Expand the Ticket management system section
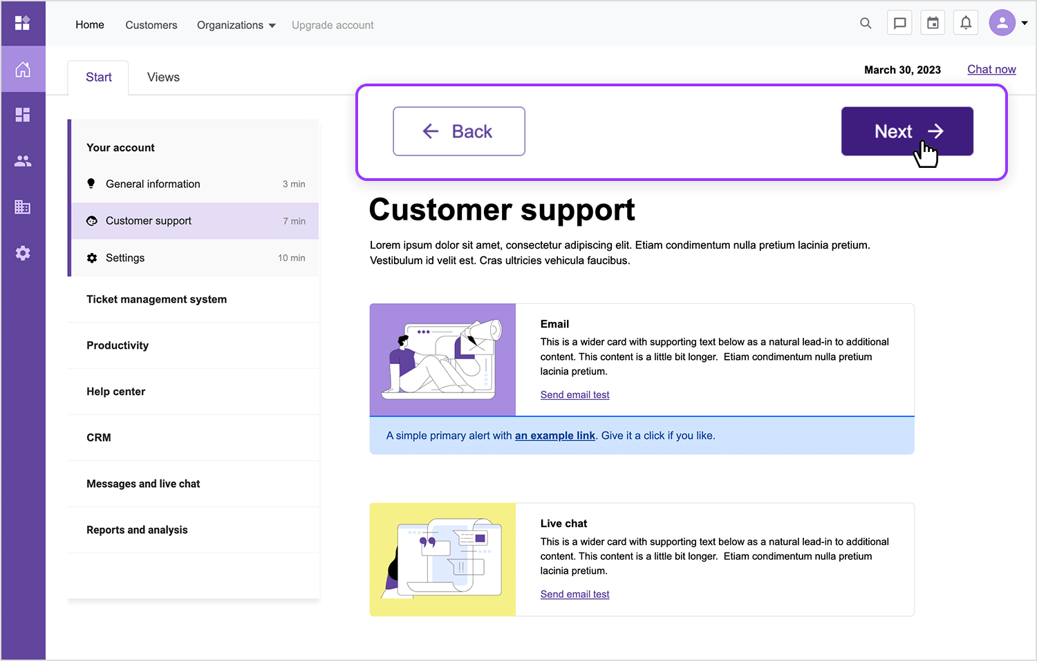 point(194,299)
